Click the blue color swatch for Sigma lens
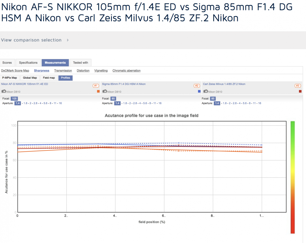 coord(199,91)
